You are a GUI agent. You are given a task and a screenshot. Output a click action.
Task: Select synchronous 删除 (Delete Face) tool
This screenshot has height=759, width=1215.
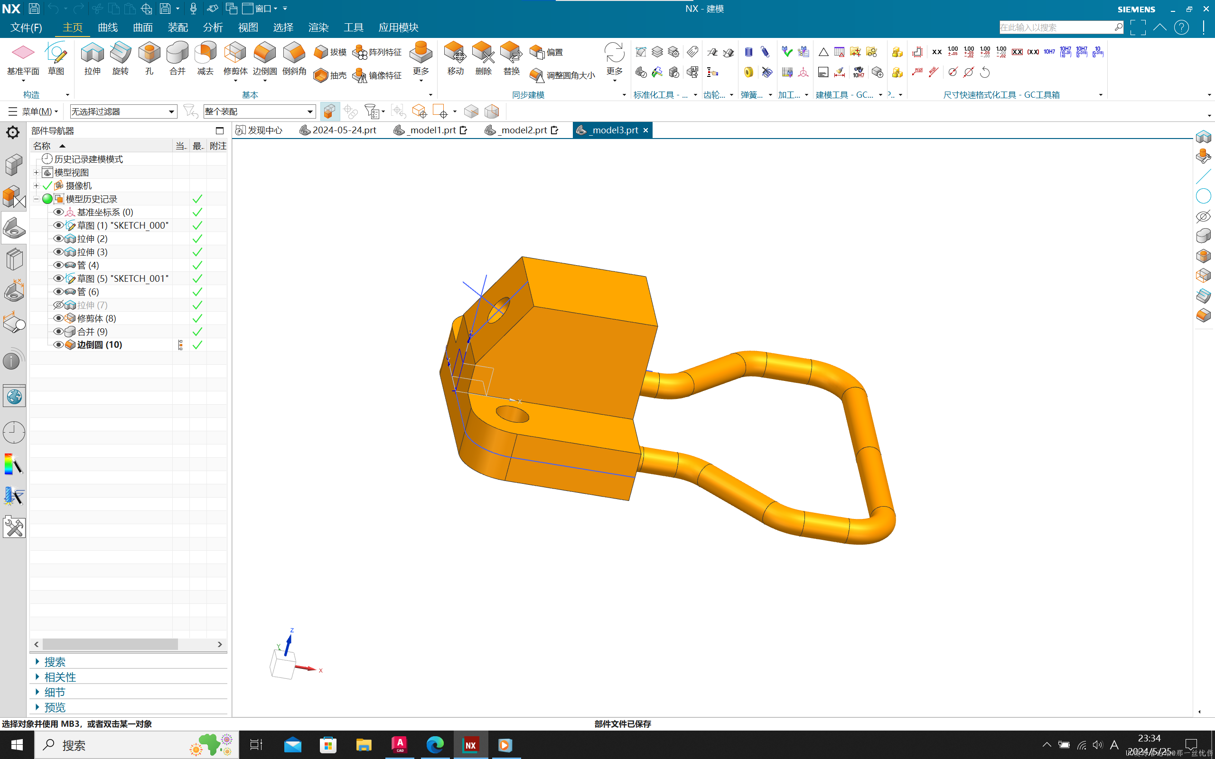pos(484,59)
